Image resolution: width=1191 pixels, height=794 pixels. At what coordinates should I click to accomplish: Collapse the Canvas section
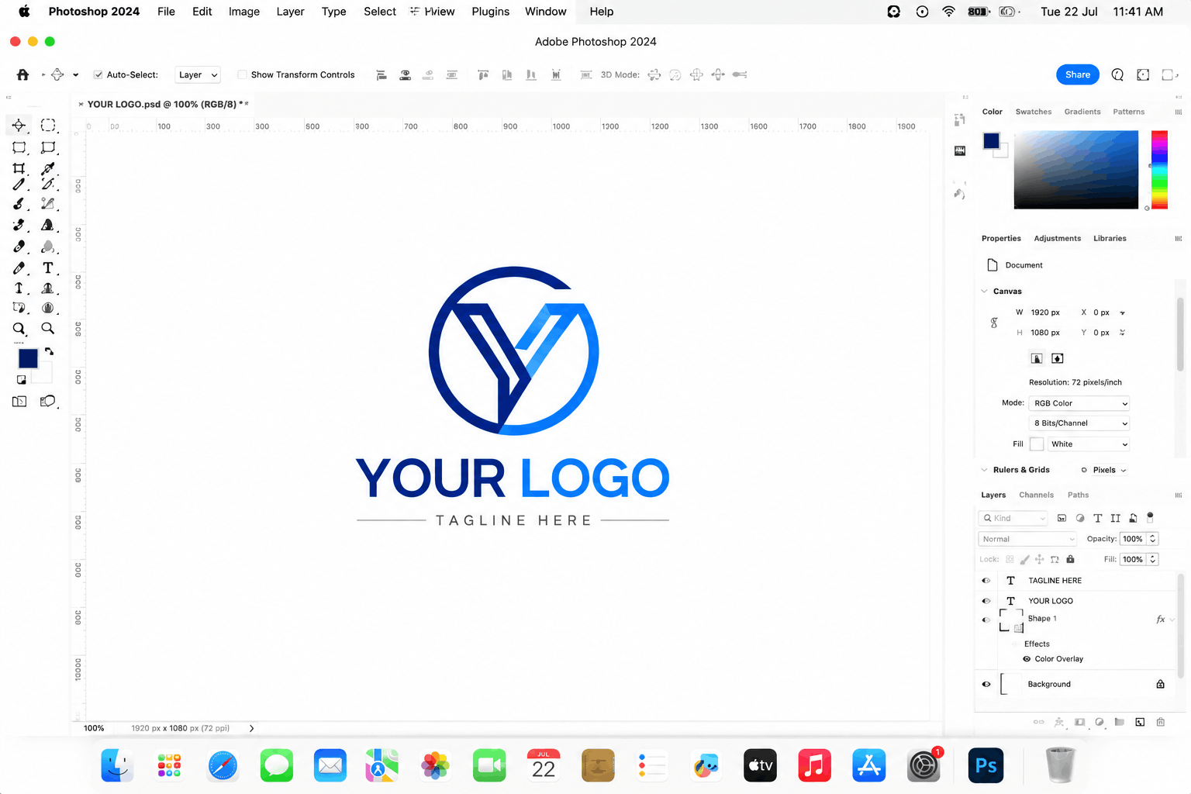985,292
